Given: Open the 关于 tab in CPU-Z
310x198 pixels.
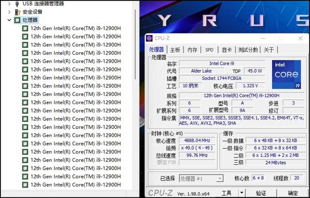Looking at the screenshot, I should tap(269, 50).
